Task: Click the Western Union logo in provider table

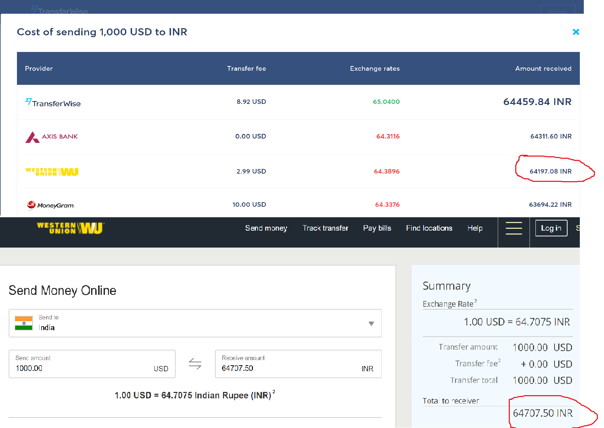Action: (x=52, y=172)
